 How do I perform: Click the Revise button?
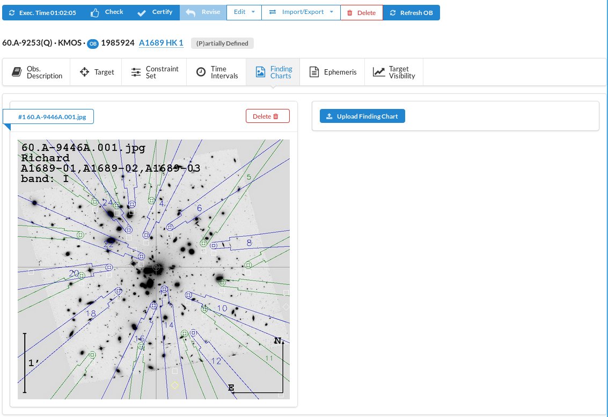203,12
